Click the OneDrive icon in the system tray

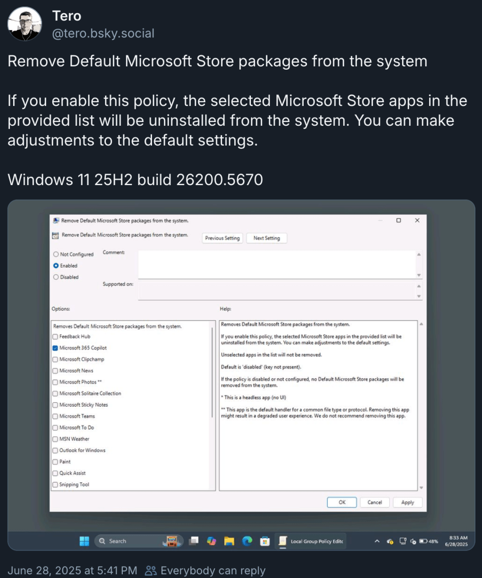390,541
